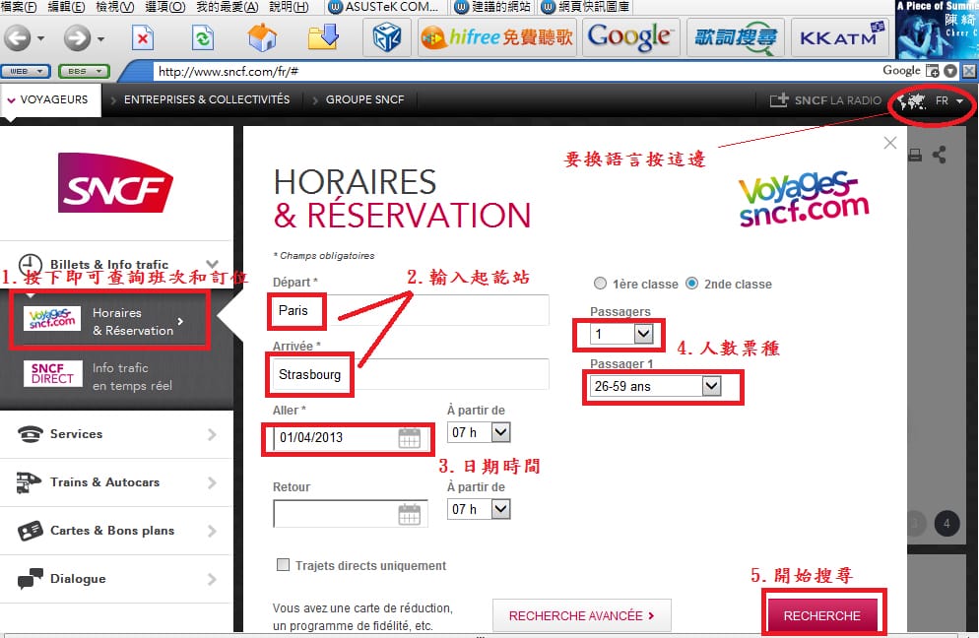This screenshot has width=979, height=638.
Task: Collapse the Billets & Info trafic section
Action: pyautogui.click(x=213, y=264)
